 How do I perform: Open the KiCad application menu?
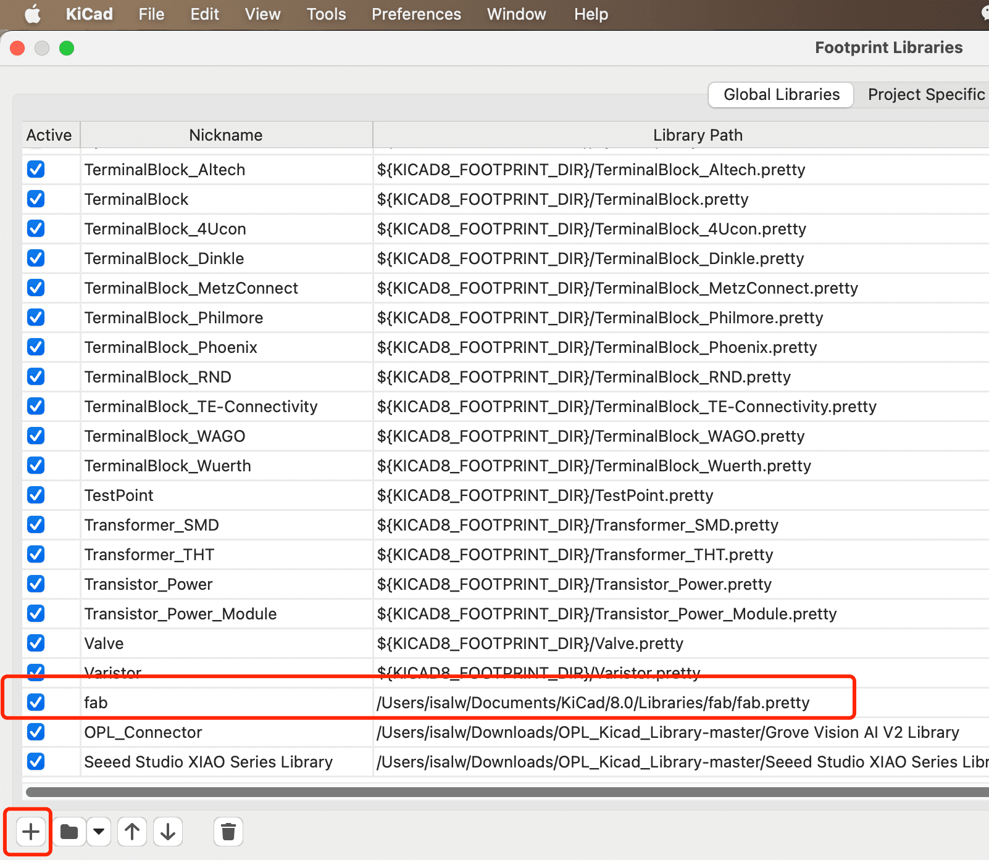(x=90, y=14)
